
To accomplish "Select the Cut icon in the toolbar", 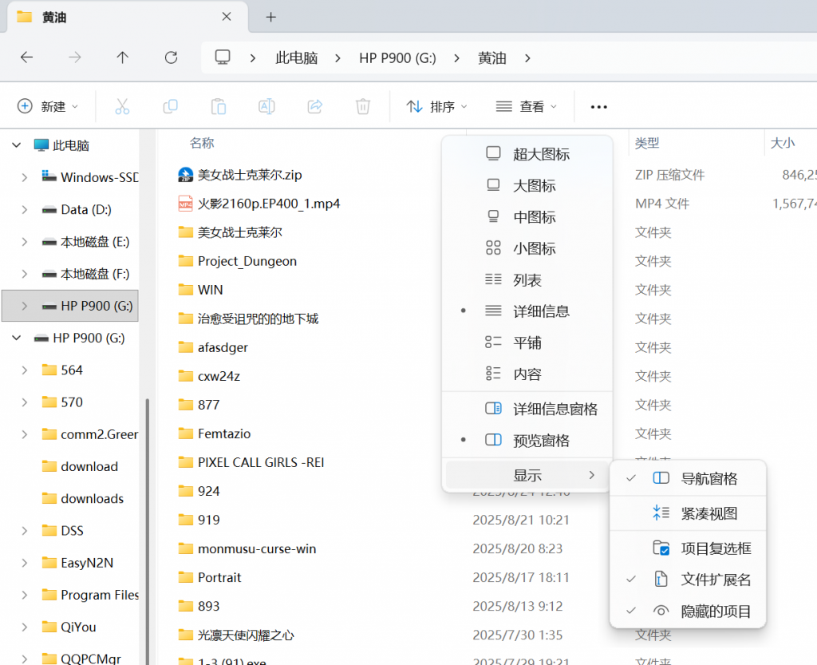I will (x=122, y=105).
